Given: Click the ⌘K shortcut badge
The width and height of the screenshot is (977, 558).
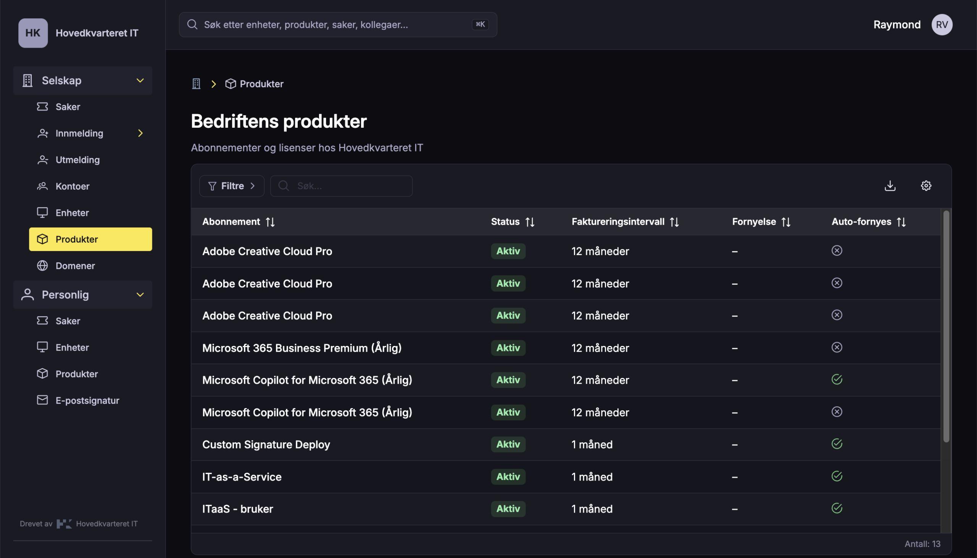Looking at the screenshot, I should [480, 24].
